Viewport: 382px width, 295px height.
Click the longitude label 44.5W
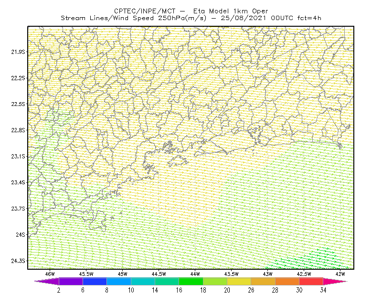[x=159, y=274]
